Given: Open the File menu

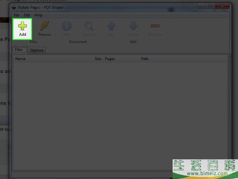Looking at the screenshot, I should pos(17,15).
